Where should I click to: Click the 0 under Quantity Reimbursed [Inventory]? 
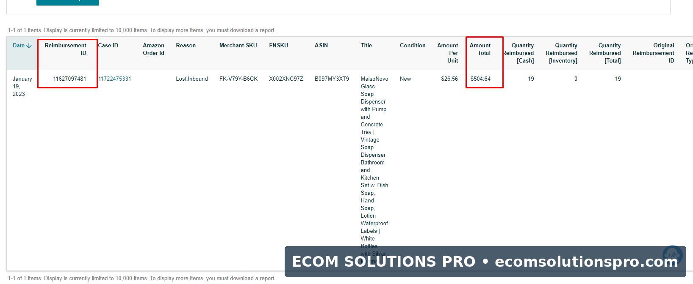[x=576, y=79]
